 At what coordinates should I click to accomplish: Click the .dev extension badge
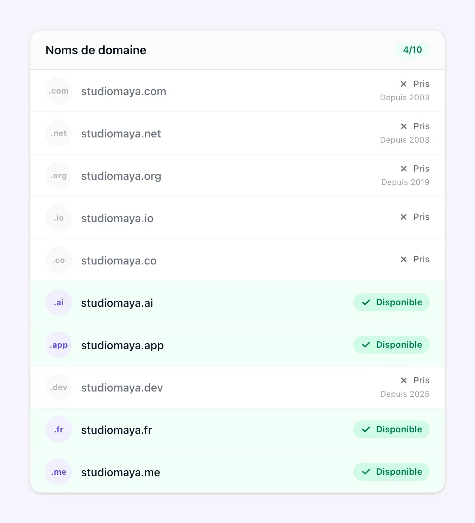59,387
